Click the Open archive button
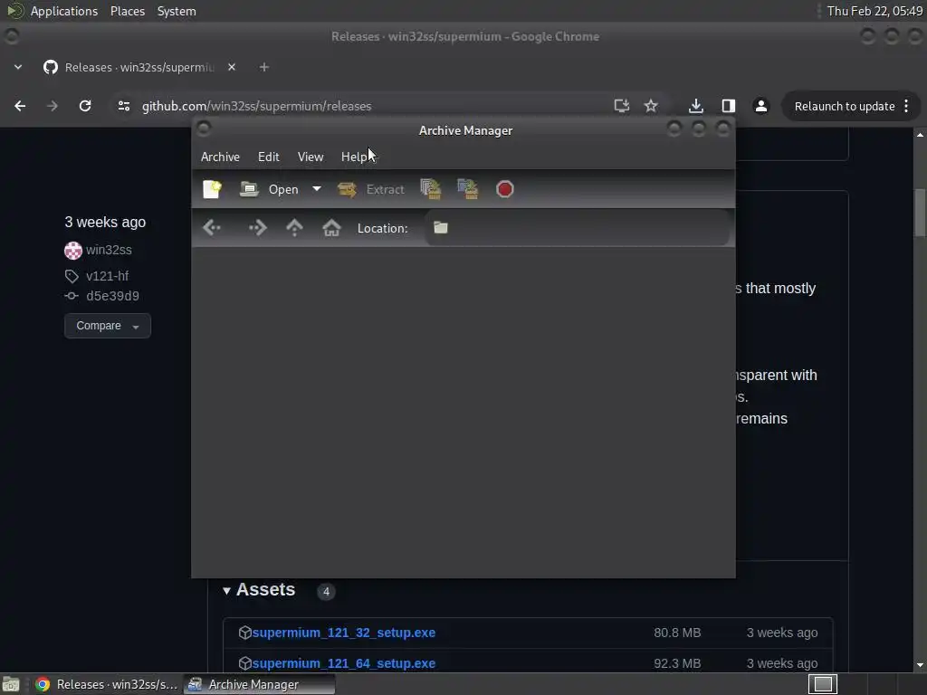Image resolution: width=927 pixels, height=695 pixels. (x=270, y=189)
